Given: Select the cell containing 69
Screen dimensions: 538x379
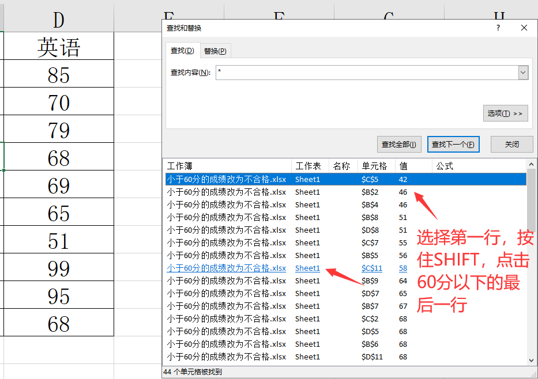Looking at the screenshot, I should pos(59,184).
